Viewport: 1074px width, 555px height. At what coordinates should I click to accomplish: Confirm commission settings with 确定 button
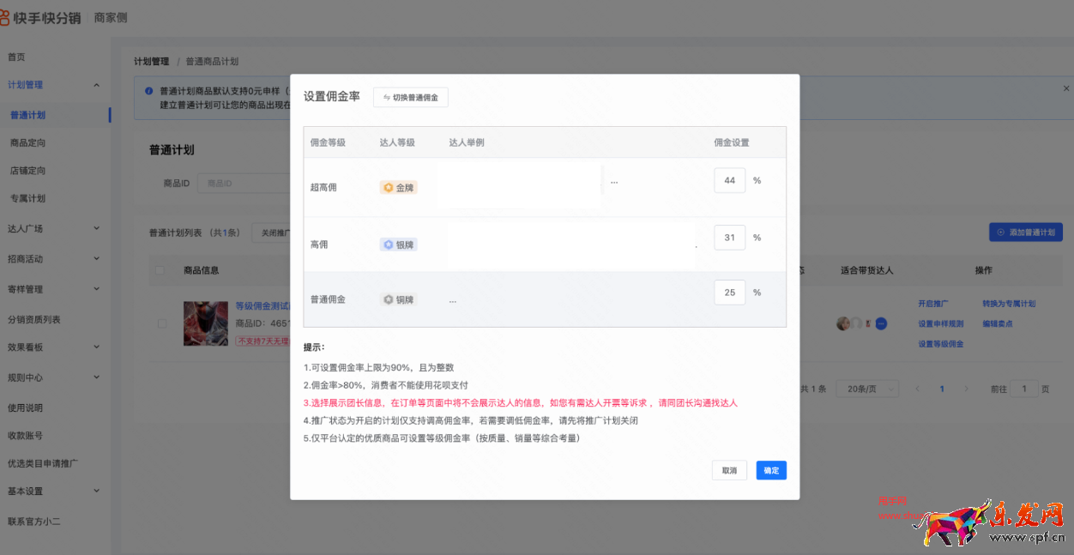click(770, 470)
